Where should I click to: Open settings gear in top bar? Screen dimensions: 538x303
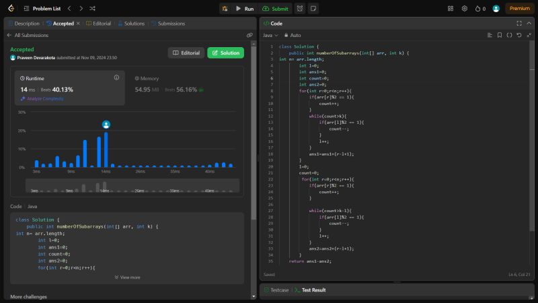point(464,9)
